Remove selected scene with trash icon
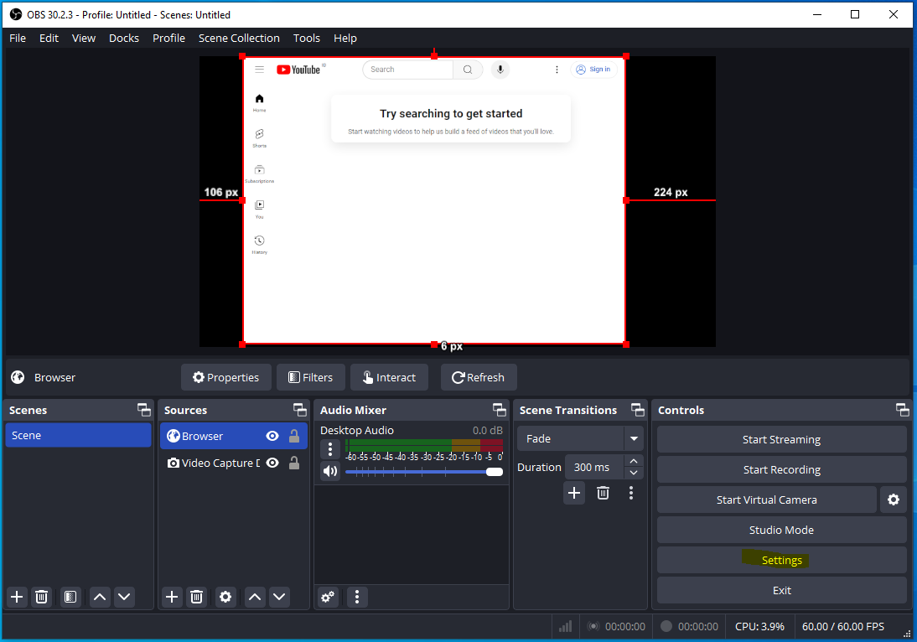Image resolution: width=917 pixels, height=642 pixels. (x=42, y=597)
